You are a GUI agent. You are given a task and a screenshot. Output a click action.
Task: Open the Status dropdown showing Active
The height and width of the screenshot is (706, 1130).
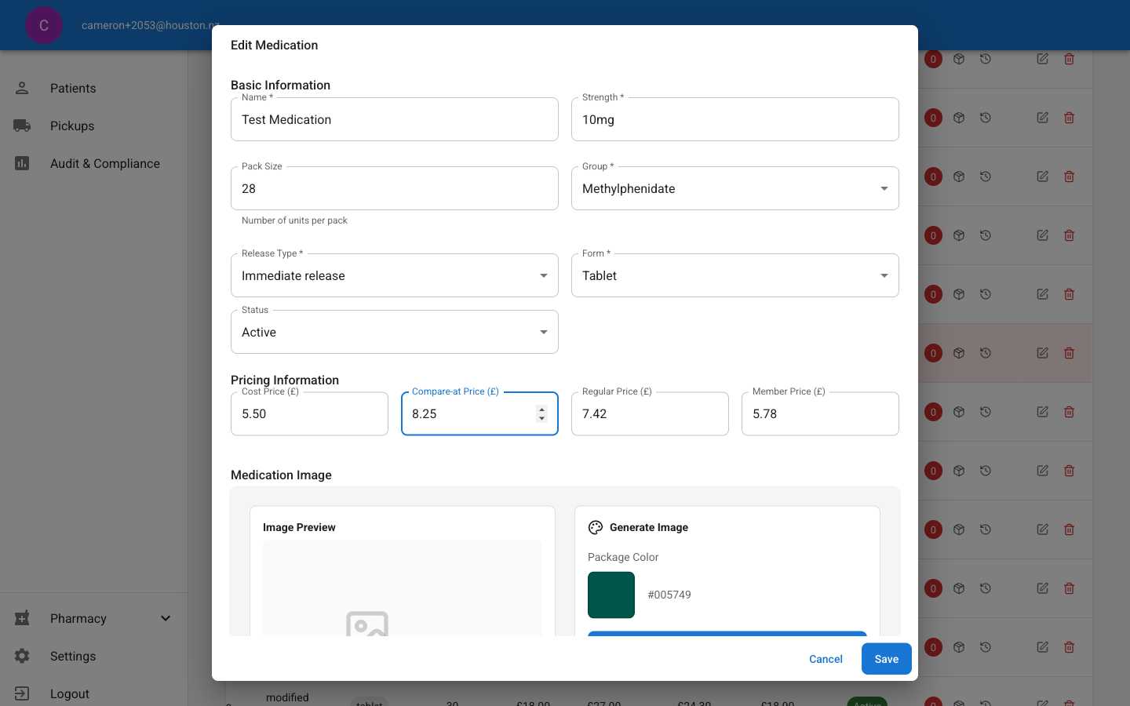click(395, 332)
